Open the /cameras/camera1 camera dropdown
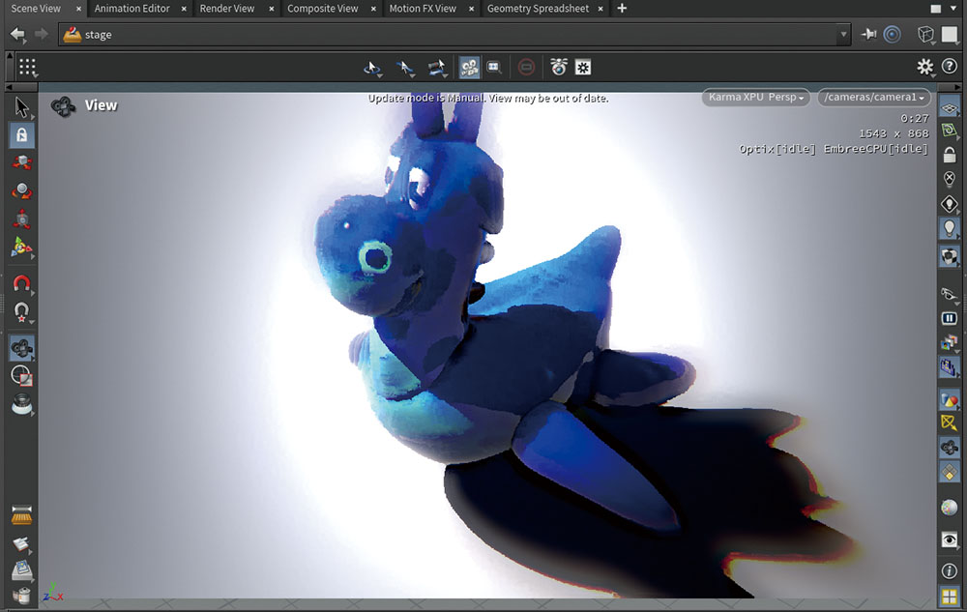This screenshot has height=612, width=967. pos(873,98)
